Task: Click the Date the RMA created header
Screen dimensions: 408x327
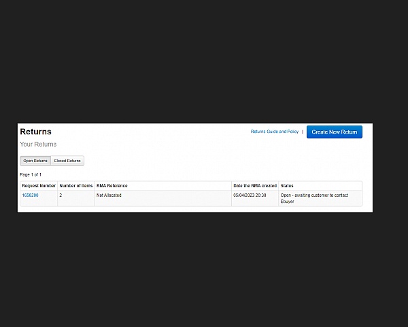Action: pos(255,186)
